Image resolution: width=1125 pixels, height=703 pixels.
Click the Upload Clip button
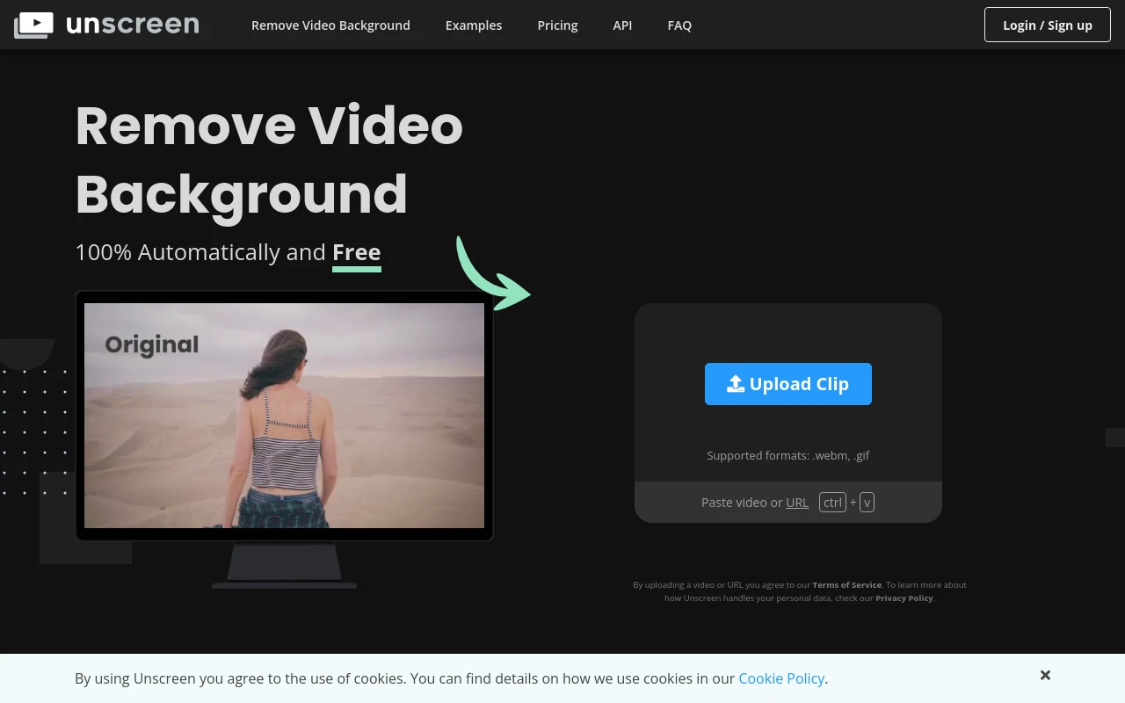click(x=788, y=384)
